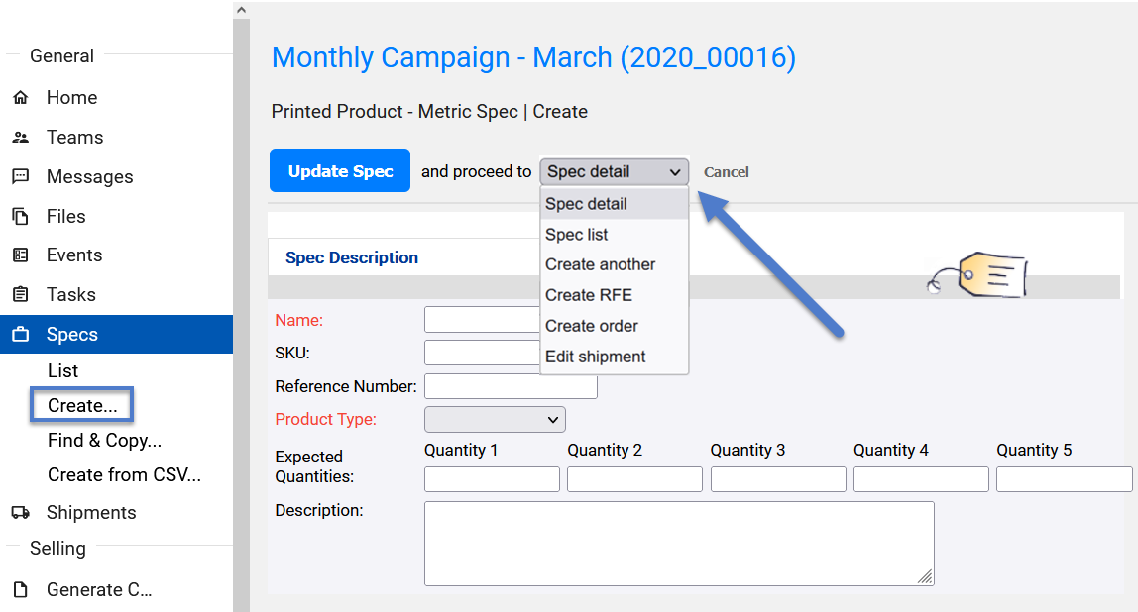This screenshot has height=612, width=1138.
Task: Click the Quantity 3 input field
Action: tap(778, 479)
